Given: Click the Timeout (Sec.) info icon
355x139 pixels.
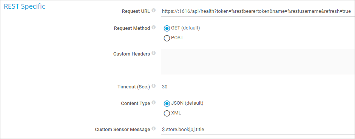Looking at the screenshot, I should click(x=153, y=86).
